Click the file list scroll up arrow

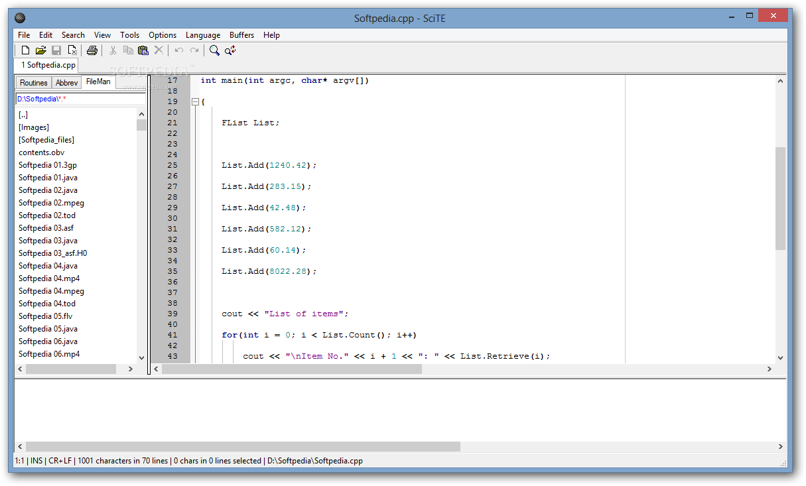click(x=141, y=113)
